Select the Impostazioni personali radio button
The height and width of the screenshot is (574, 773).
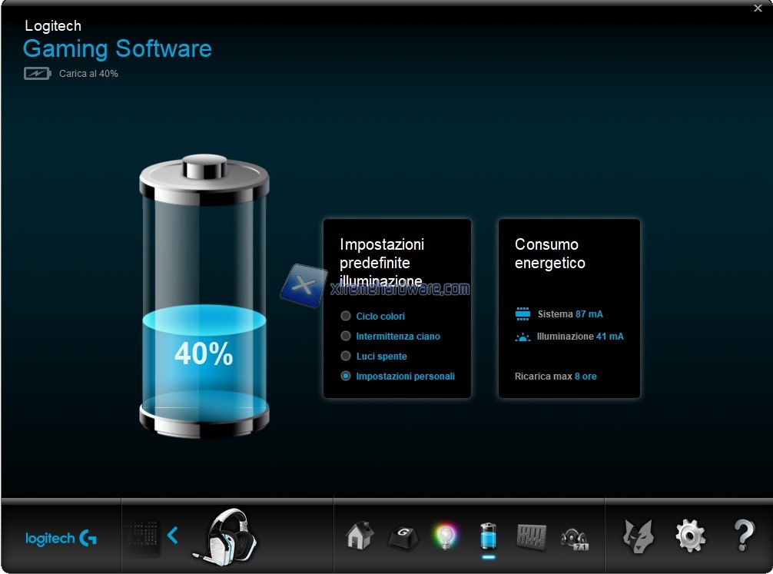(x=346, y=376)
